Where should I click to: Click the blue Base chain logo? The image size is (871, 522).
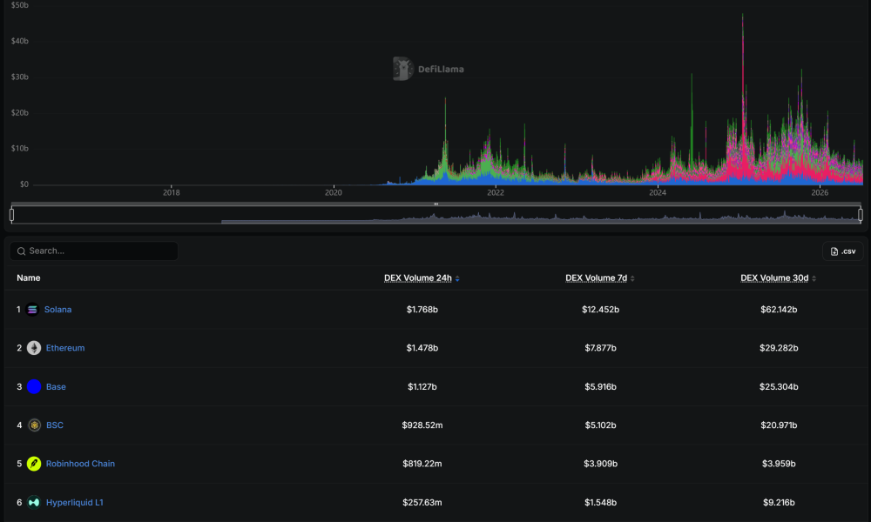pos(34,386)
